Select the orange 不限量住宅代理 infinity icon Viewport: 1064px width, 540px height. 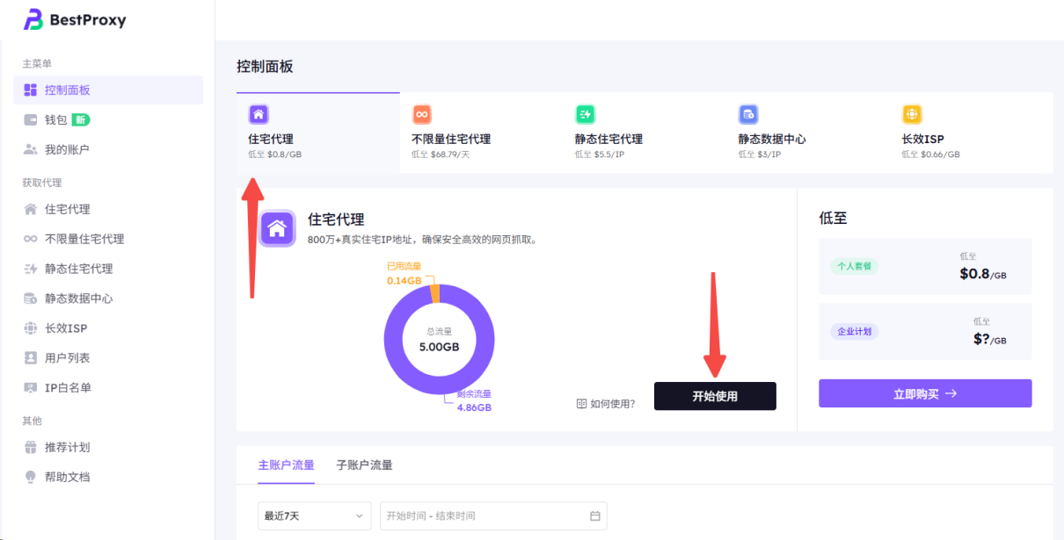coord(422,114)
